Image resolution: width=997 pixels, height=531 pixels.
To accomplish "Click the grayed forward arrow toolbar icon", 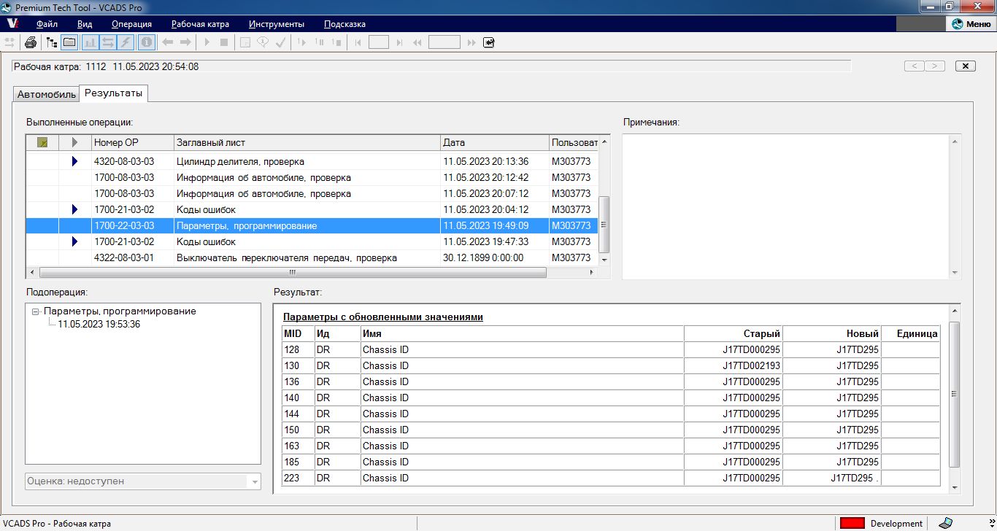I will click(x=185, y=42).
